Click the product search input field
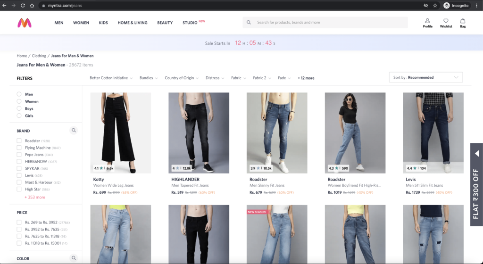 (x=330, y=23)
